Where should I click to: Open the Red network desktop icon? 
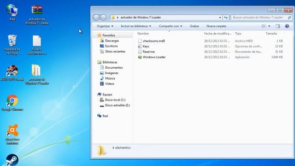[x=12, y=12]
